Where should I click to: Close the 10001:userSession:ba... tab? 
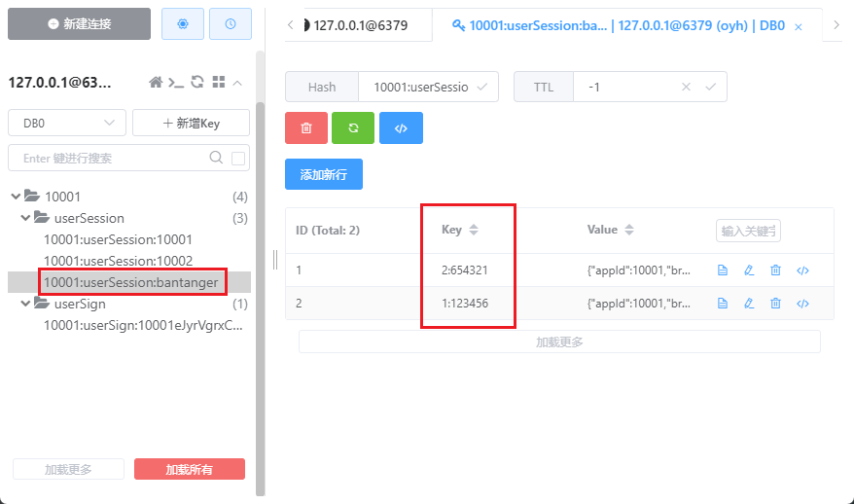pyautogui.click(x=799, y=26)
